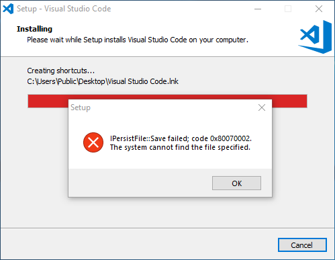Click the IPersistFile::Save failed error code line
Image resolution: width=335 pixels, height=260 pixels.
181,138
